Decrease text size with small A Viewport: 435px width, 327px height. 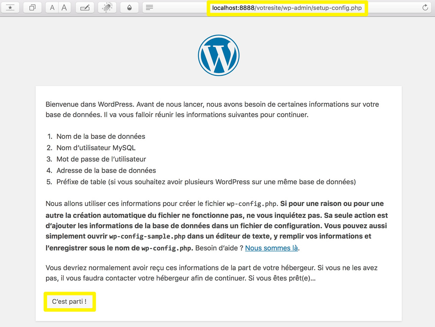pos(52,7)
